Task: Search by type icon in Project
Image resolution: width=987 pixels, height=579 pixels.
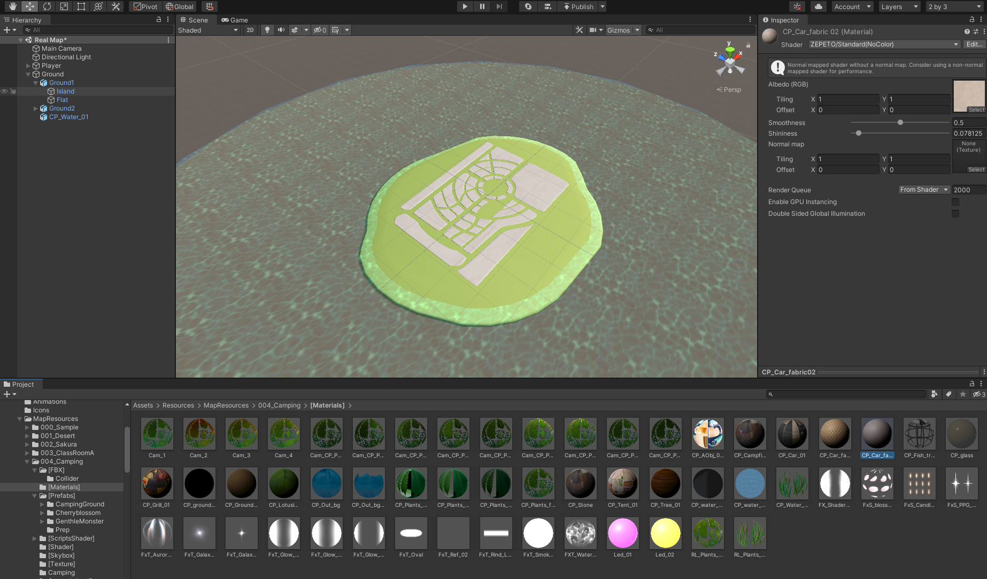Action: tap(935, 394)
